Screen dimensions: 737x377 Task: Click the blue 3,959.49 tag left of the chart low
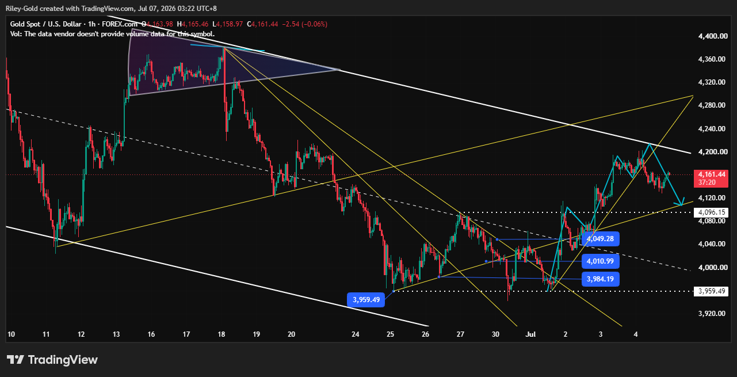(366, 299)
